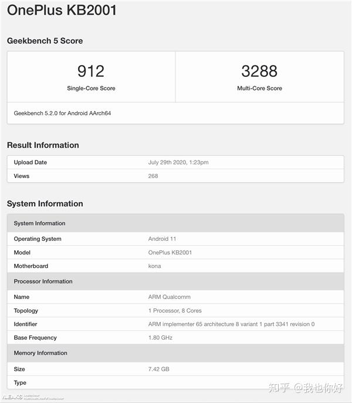
Task: Click the Views count 268
Action: (153, 176)
